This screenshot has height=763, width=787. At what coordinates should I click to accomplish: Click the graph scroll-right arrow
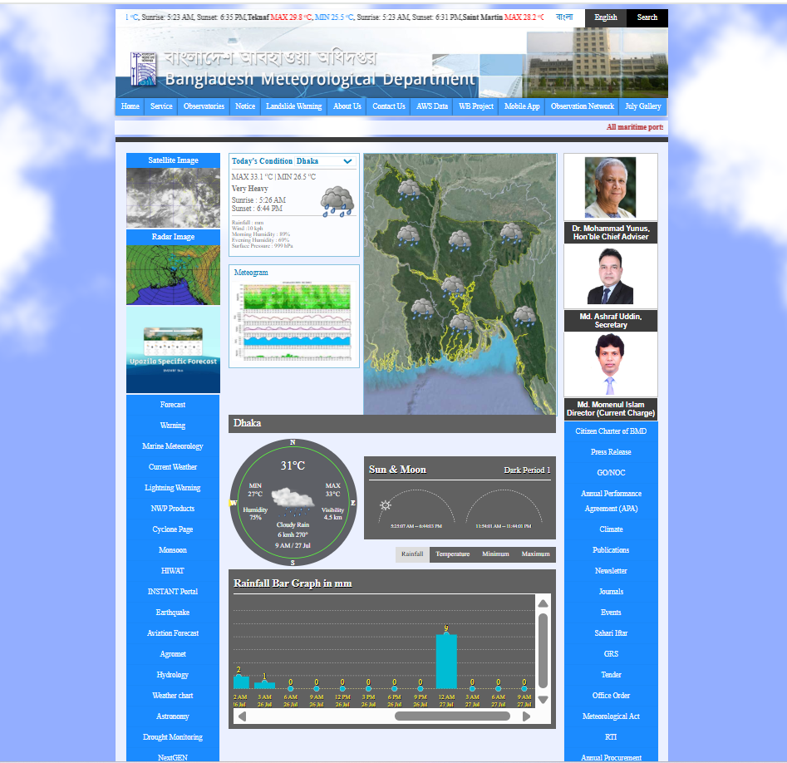[x=526, y=716]
